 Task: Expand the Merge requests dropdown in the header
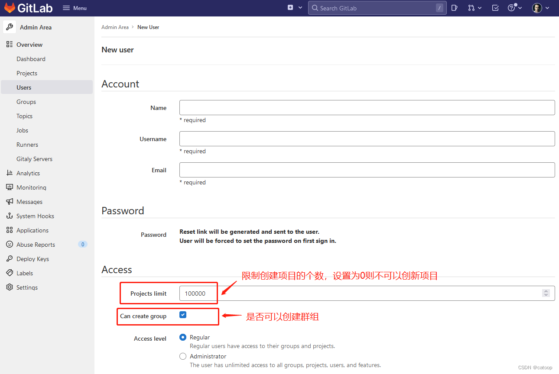click(474, 8)
